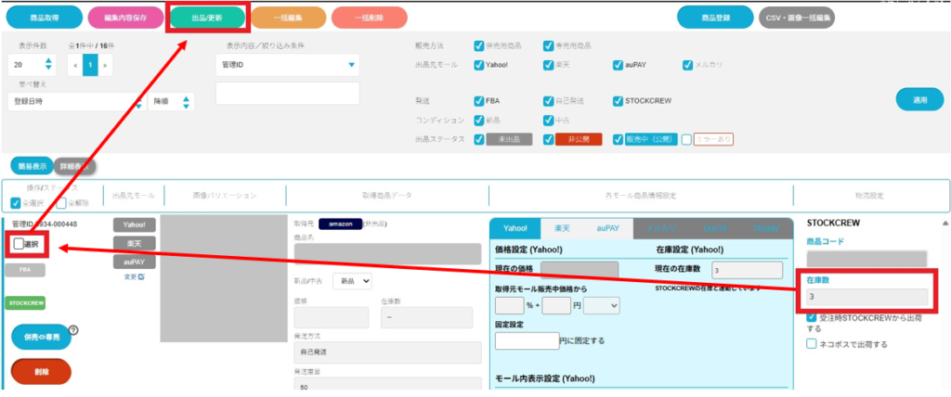Click the help icon beside 併売⇔専売

point(72,329)
